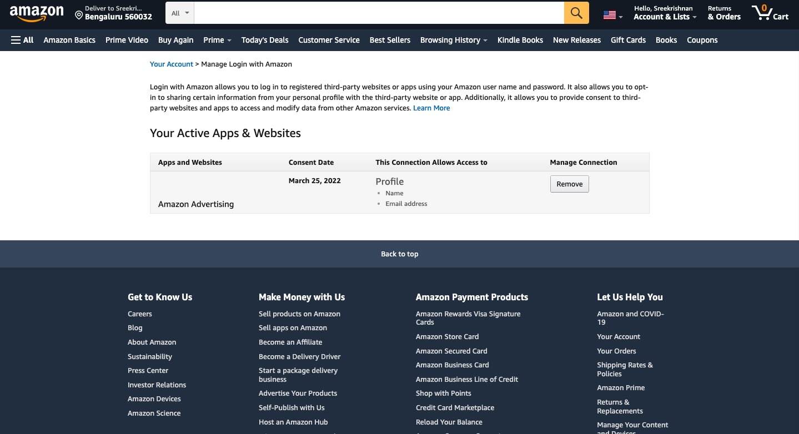Open Amazon Secured Card link

(x=451, y=351)
